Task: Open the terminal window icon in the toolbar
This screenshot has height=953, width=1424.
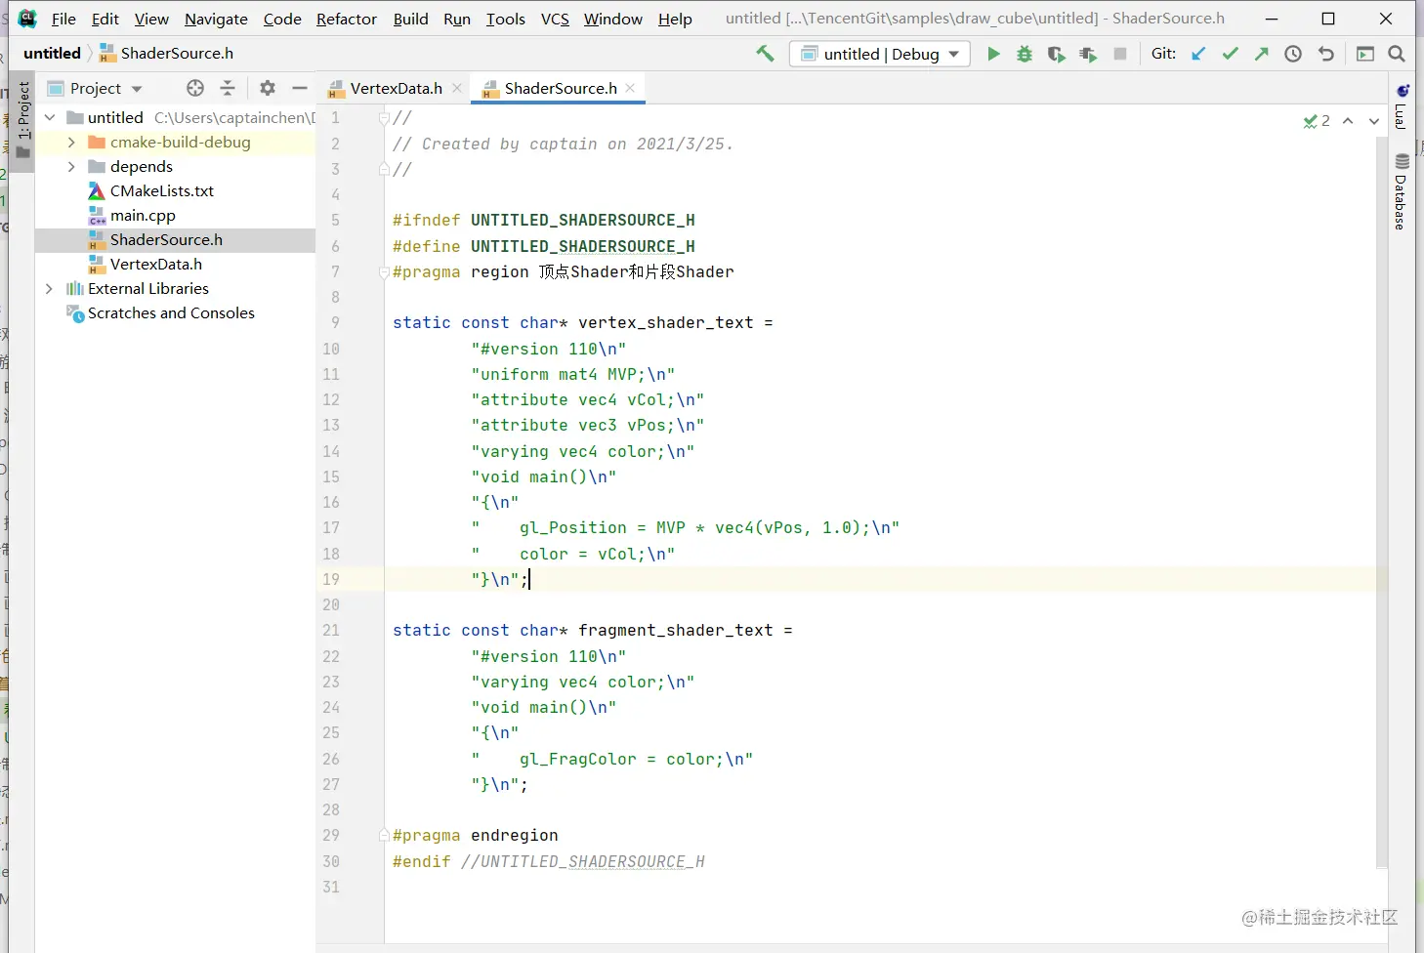Action: click(x=1365, y=54)
